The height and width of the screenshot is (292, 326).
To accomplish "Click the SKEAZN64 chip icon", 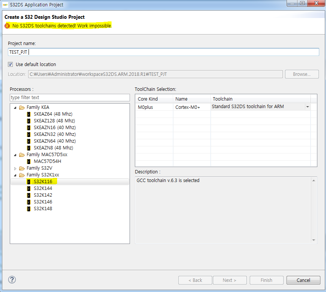I will (x=29, y=141).
